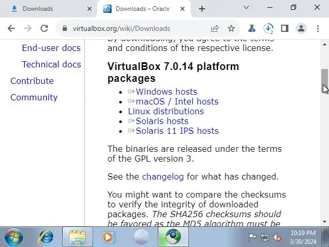Reload the VirtualBox Downloads page
The height and width of the screenshot is (247, 329).
point(44,28)
